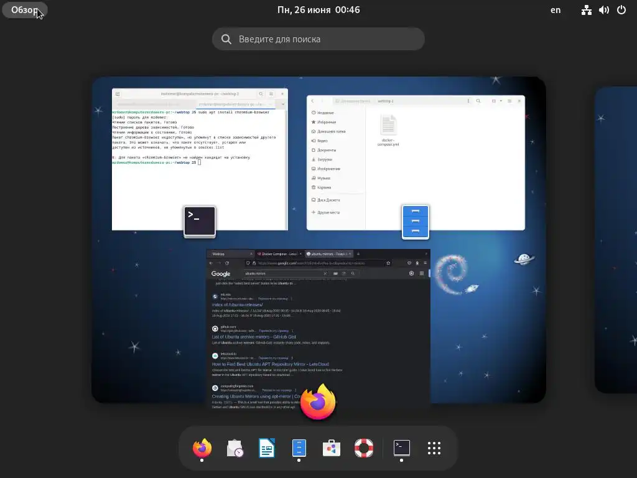Click Недавние in Files sidebar

click(325, 113)
